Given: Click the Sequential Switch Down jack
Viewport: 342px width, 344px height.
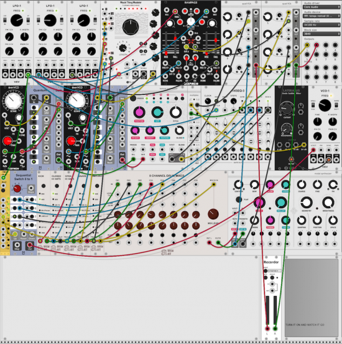Looking at the screenshot, I should [32, 234].
